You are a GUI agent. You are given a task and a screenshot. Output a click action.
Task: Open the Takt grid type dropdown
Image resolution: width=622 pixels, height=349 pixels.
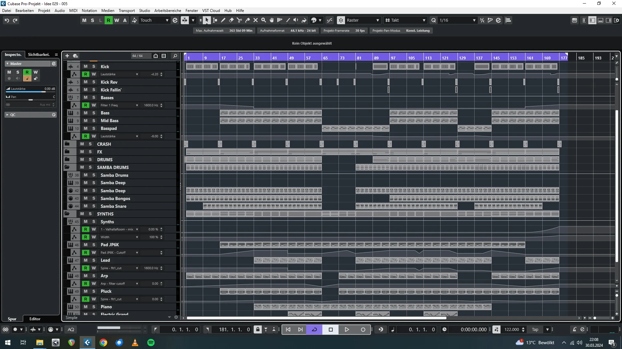[x=406, y=20]
